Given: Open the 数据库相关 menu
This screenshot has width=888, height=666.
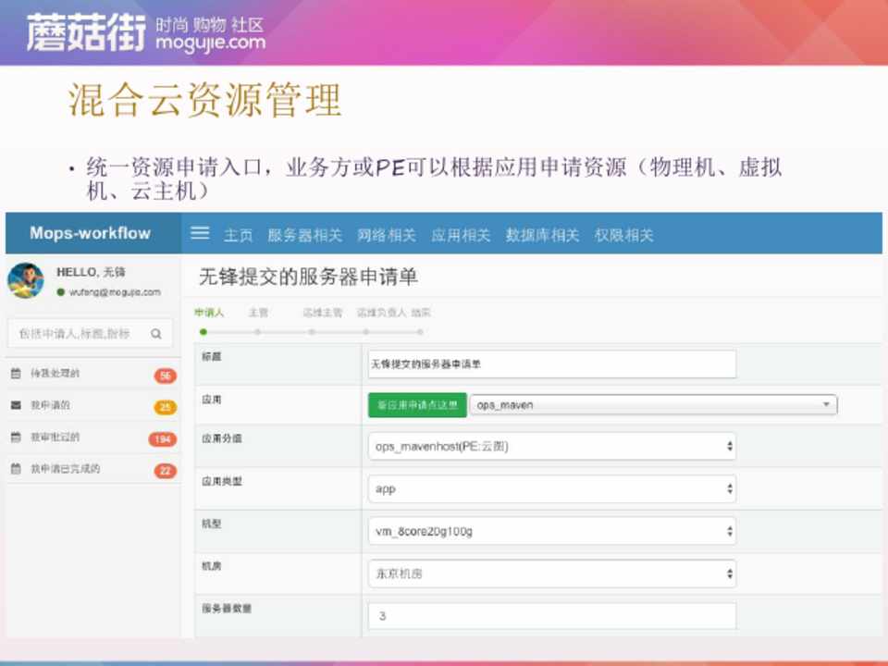Looking at the screenshot, I should (542, 235).
